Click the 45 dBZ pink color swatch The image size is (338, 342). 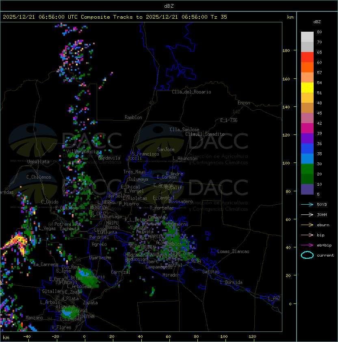click(307, 118)
